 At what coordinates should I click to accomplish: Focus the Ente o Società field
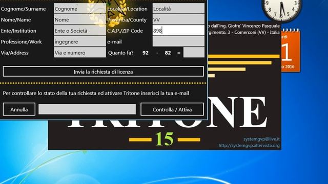tap(80, 31)
